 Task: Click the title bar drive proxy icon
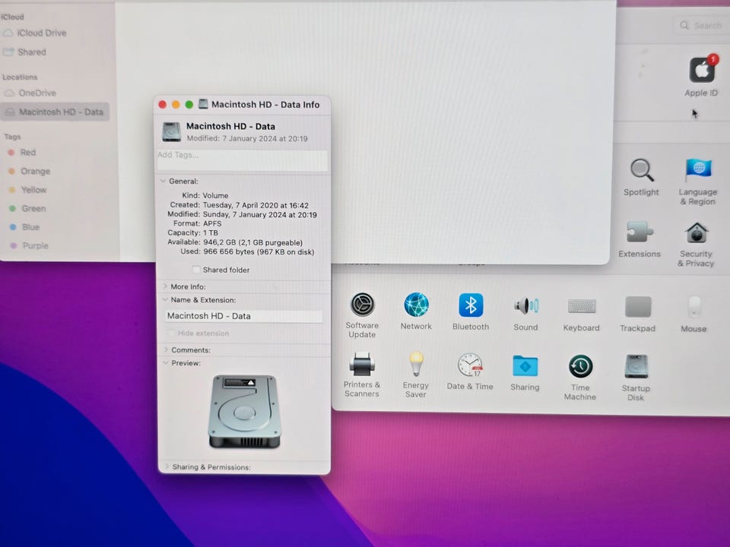click(203, 104)
